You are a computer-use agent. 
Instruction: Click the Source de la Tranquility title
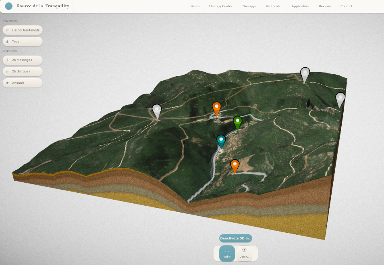tap(43, 6)
